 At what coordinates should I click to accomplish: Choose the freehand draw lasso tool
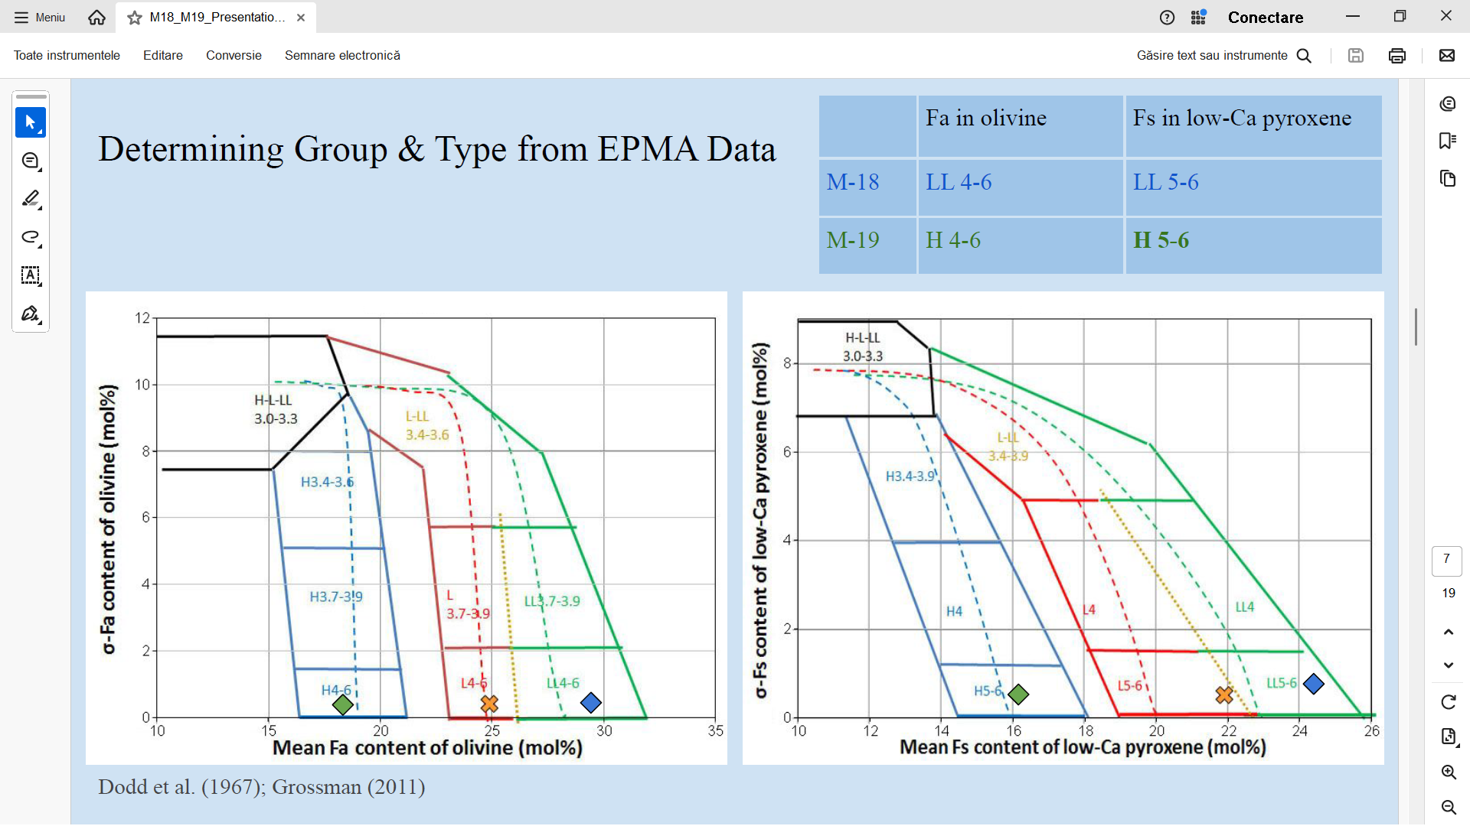pyautogui.click(x=30, y=237)
